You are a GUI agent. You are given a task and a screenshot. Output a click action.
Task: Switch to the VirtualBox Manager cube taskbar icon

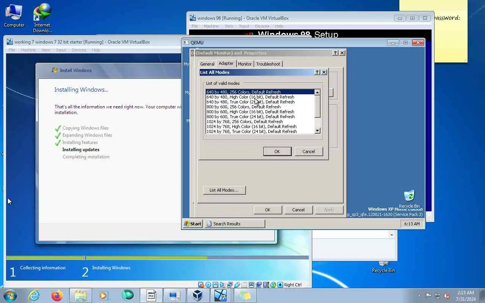coord(197,295)
